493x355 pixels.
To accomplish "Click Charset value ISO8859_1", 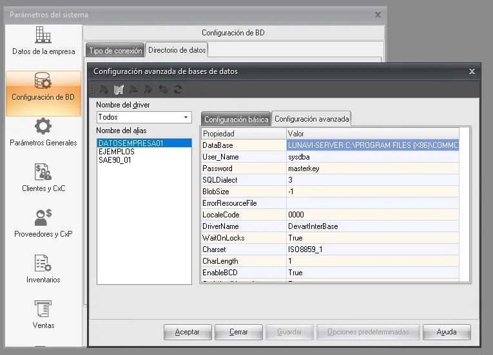I will coord(372,250).
